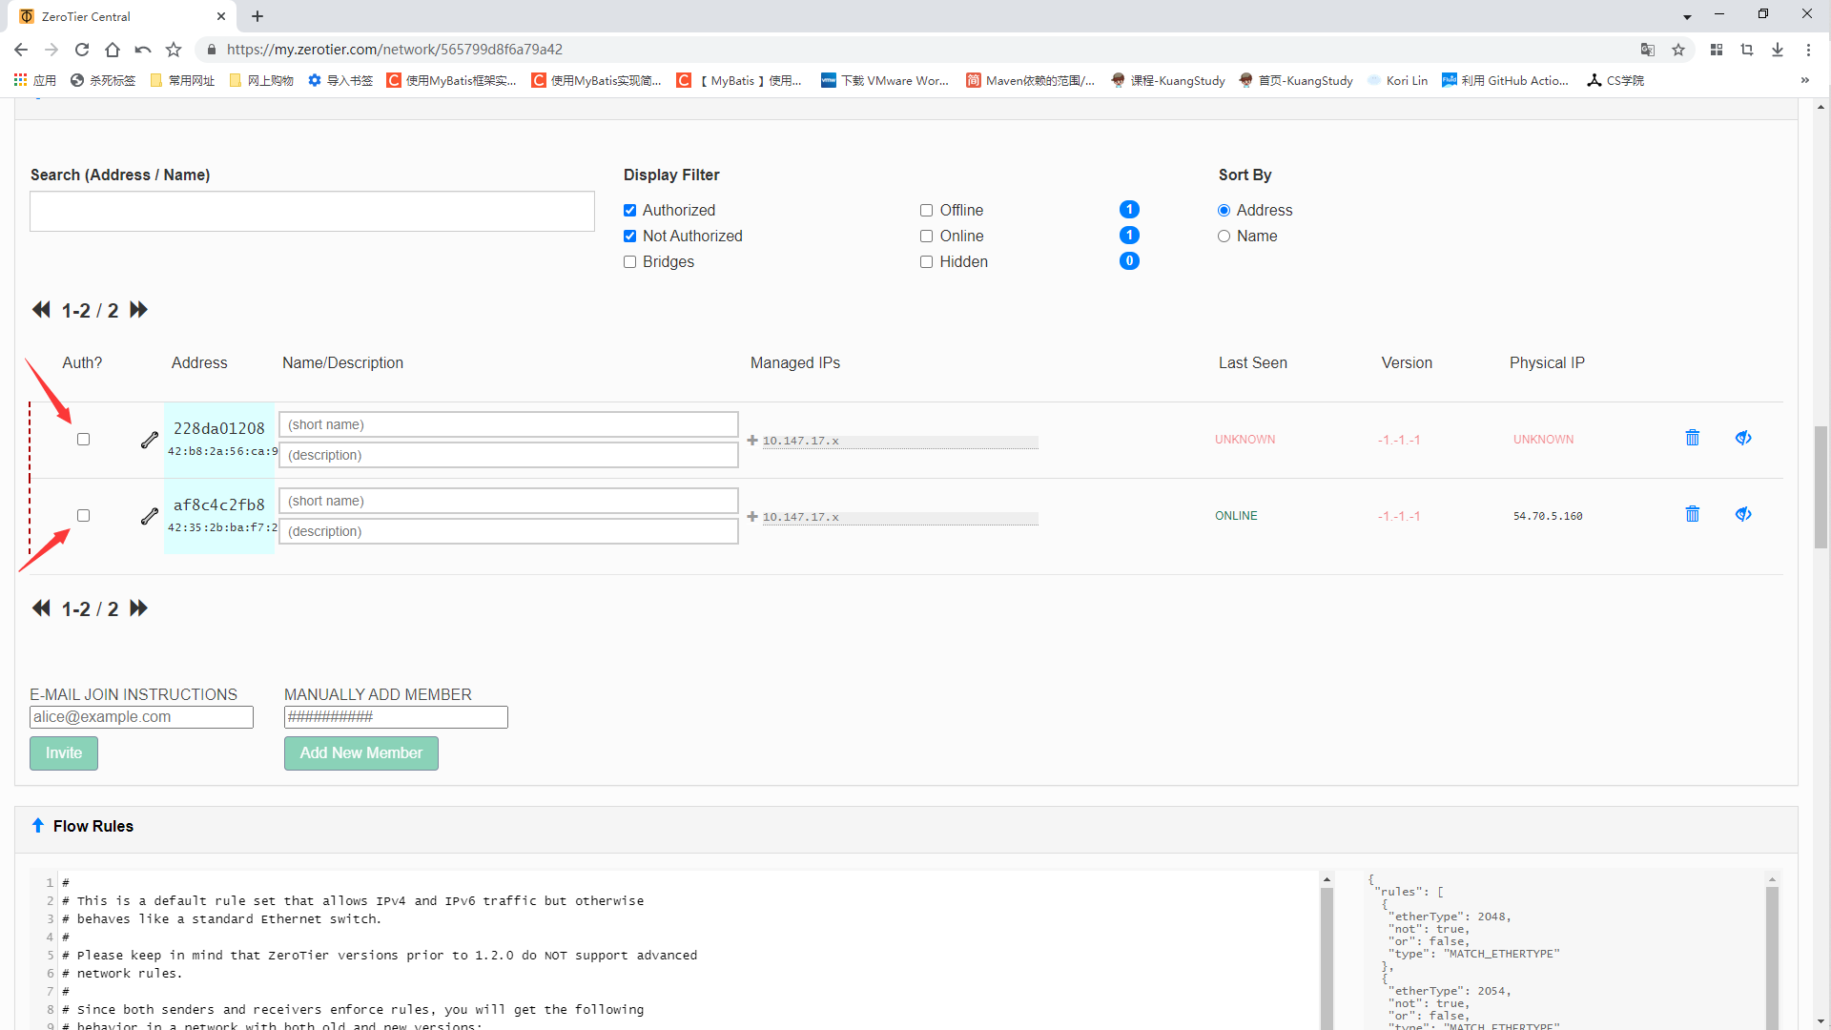The width and height of the screenshot is (1831, 1030).
Task: Open the CS学院 bookmark
Action: click(x=1615, y=81)
